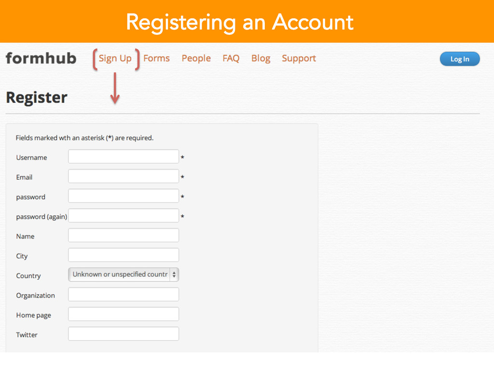Select the password text box
Viewport: 494px width, 371px height.
(x=123, y=196)
